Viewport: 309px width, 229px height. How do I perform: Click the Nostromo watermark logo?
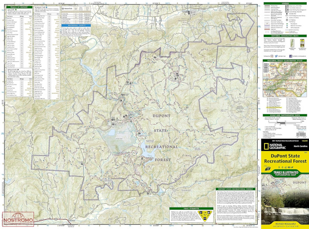18,219
